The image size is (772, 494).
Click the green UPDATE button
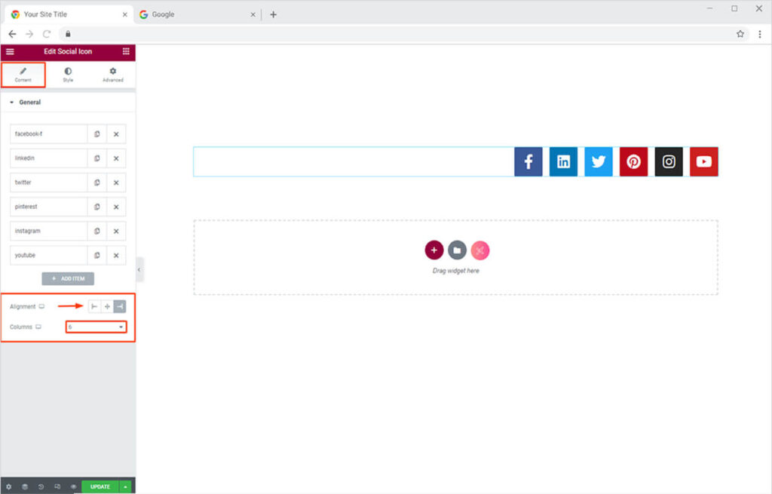100,486
